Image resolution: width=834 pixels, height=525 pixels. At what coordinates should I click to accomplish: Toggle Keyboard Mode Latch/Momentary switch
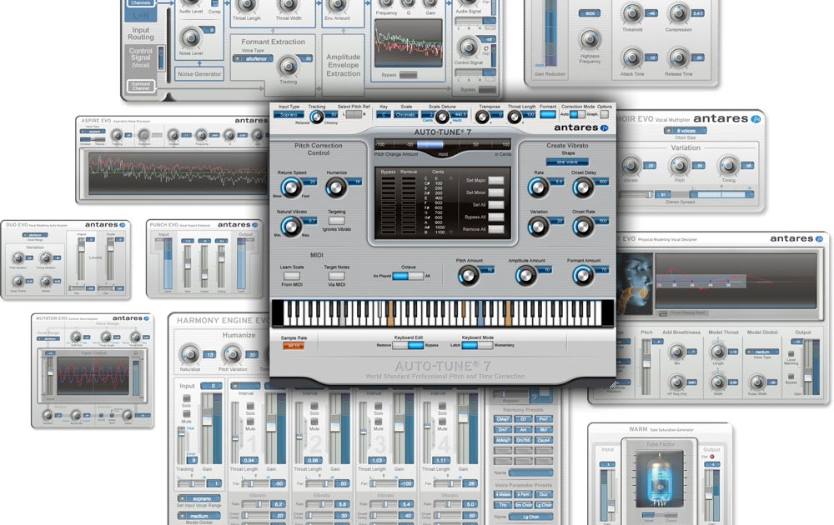pos(477,345)
